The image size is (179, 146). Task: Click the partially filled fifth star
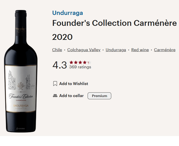pyautogui.click(x=89, y=62)
